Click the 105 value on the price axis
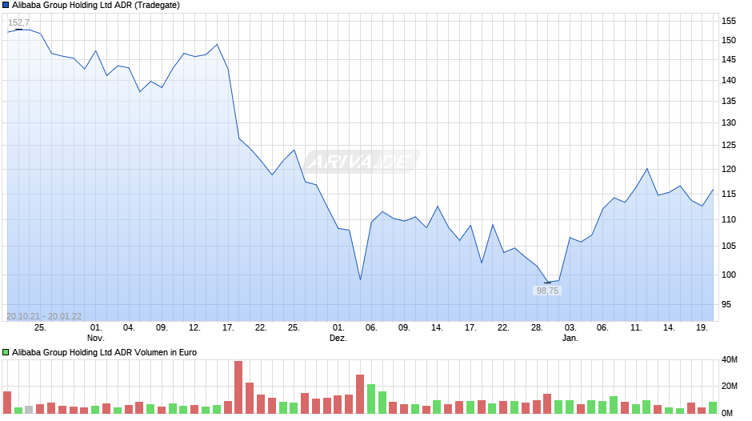This screenshot has width=752, height=421. click(x=729, y=247)
